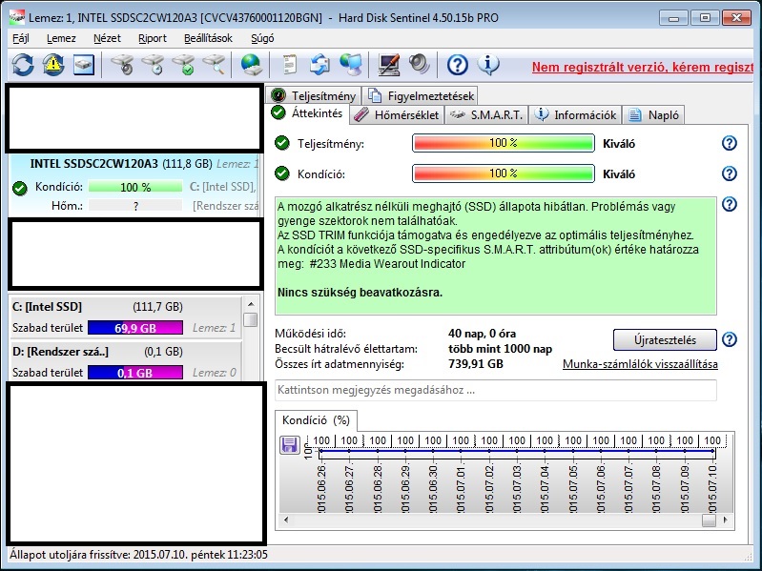Click the graph horizontal scrollbar thumb
Screen dimensions: 762x571
click(709, 520)
